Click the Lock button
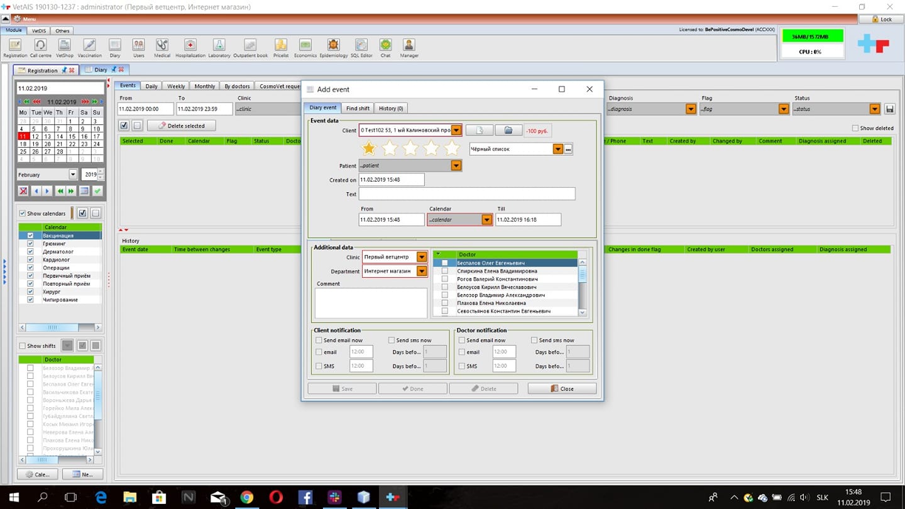 pyautogui.click(x=881, y=19)
